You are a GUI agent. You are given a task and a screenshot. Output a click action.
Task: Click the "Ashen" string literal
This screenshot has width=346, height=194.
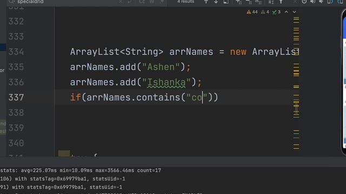[x=161, y=67]
